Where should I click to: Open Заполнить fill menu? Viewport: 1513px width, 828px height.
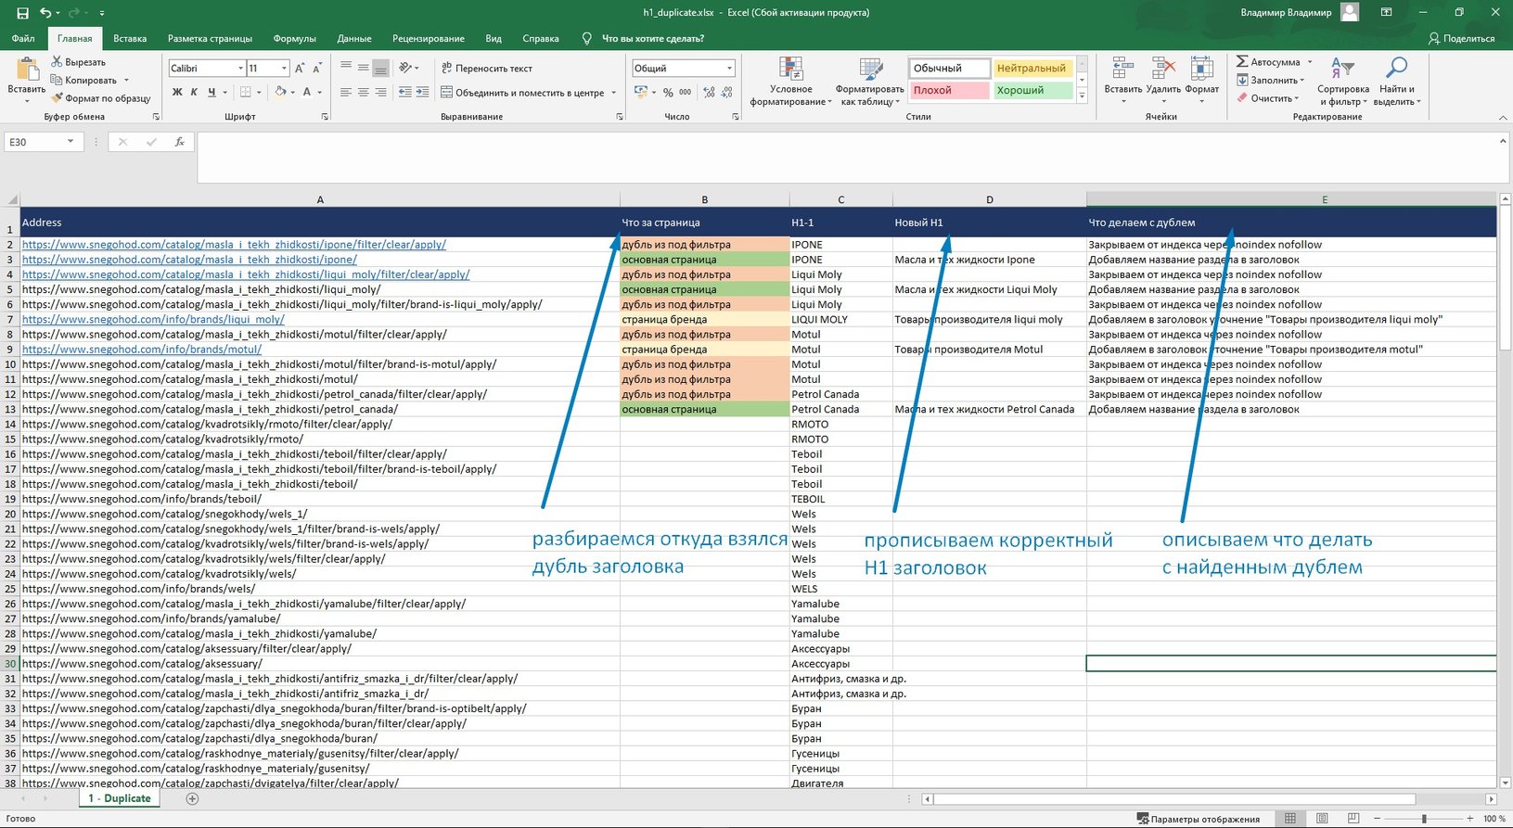(x=1271, y=80)
